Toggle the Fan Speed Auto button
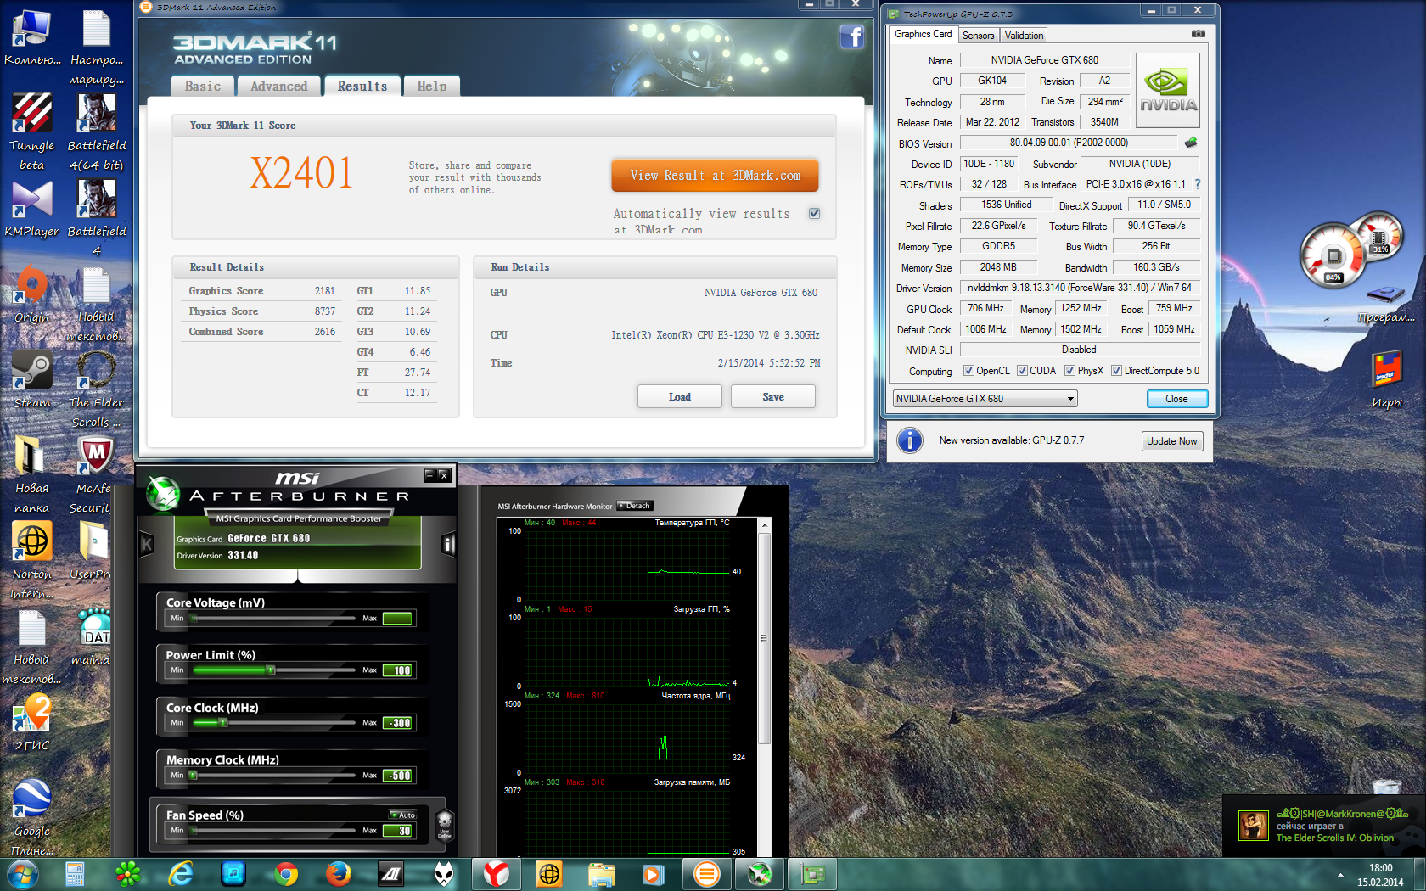The height and width of the screenshot is (891, 1426). (402, 815)
